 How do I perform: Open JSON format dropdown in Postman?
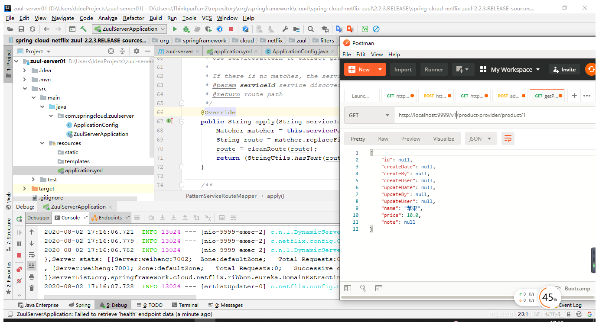(x=481, y=138)
